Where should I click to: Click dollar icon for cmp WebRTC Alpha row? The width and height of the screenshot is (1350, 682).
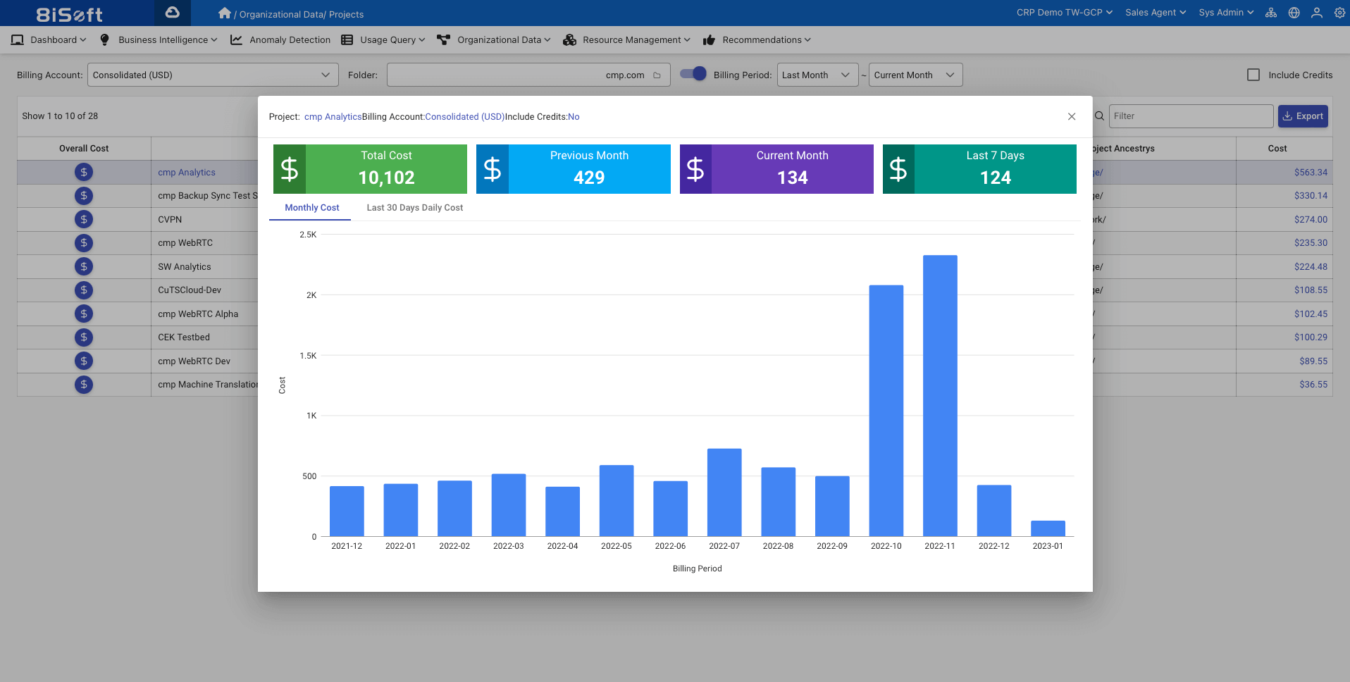click(x=84, y=314)
